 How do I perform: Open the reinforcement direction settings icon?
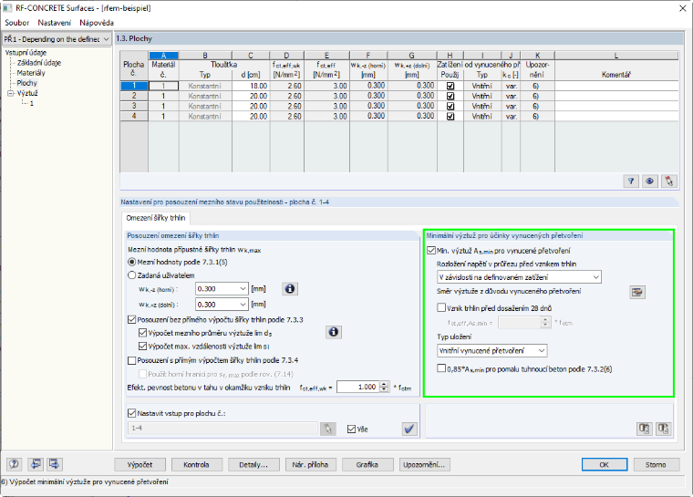pos(636,292)
